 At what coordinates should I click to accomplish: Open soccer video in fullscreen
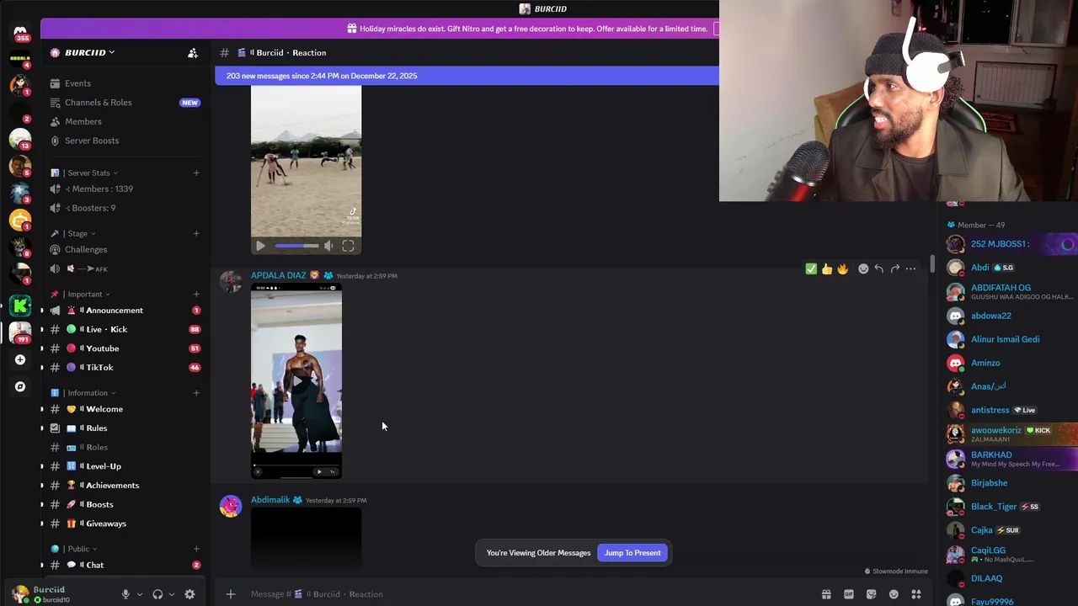(x=348, y=246)
